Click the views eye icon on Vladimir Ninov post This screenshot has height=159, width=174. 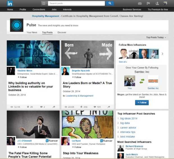(12, 107)
